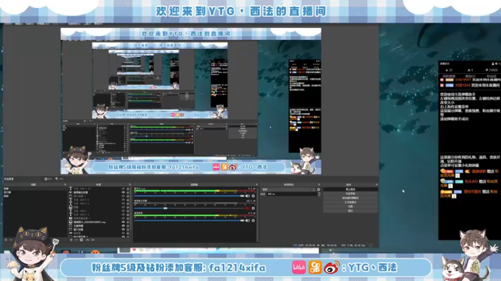501x281 pixels.
Task: Open the Help menu in OBS
Action: coord(98,24)
